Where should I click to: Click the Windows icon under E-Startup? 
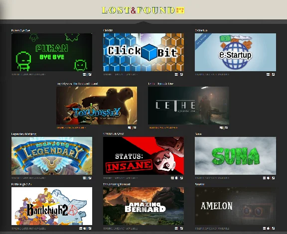tap(268, 75)
